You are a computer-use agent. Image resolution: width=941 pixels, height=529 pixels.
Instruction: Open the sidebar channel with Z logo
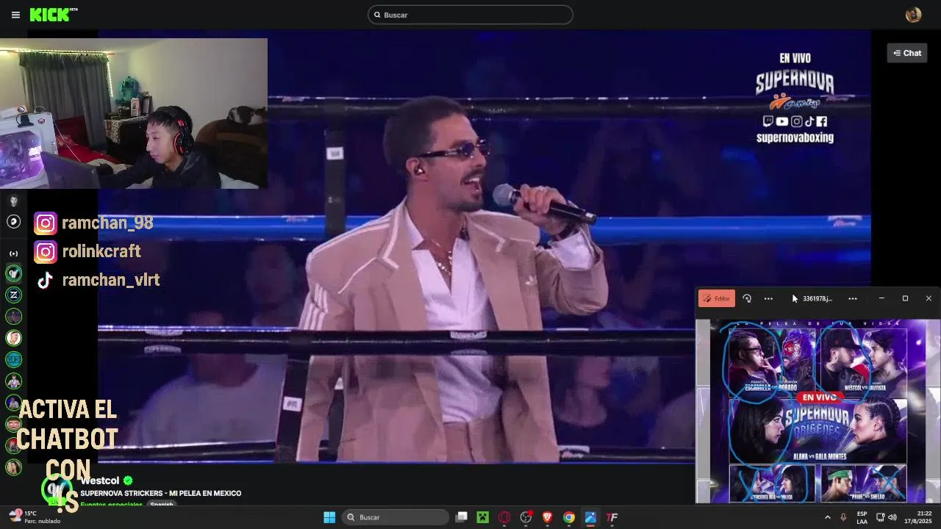pyautogui.click(x=13, y=295)
